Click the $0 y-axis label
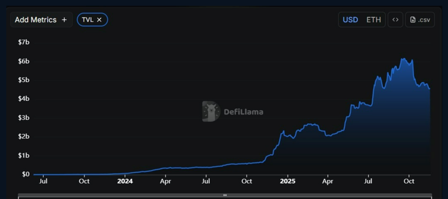448x199 pixels. [x=26, y=174]
